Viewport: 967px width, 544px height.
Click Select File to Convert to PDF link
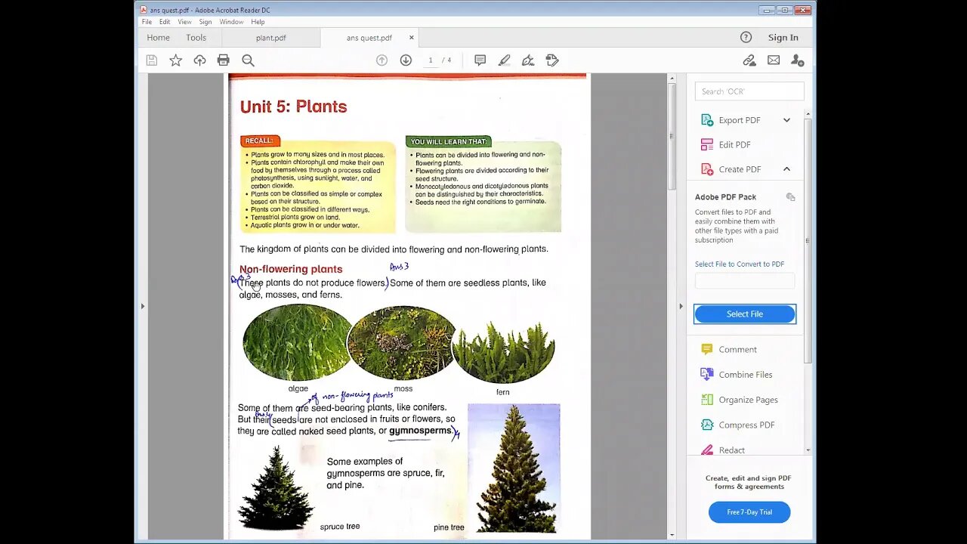[739, 264]
